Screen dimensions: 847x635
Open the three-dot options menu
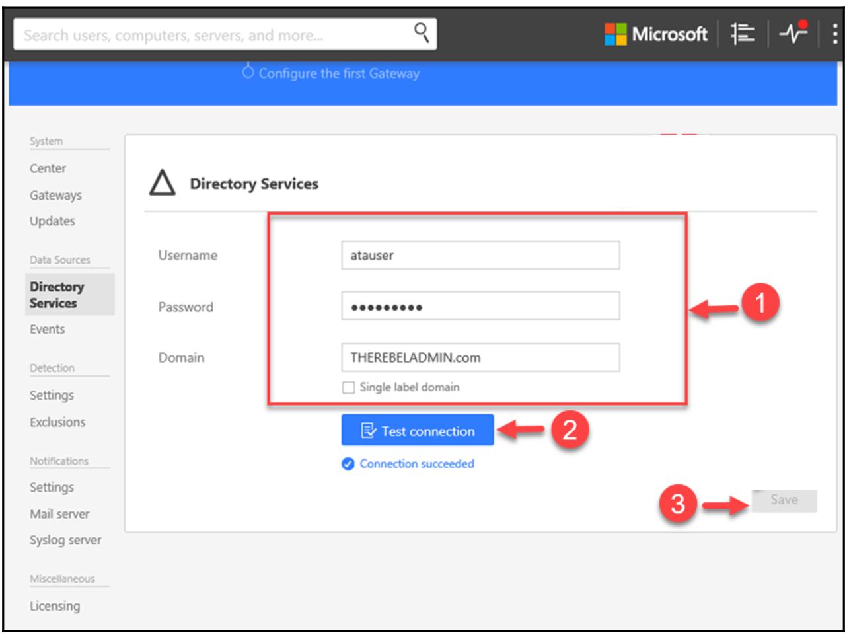[x=835, y=34]
